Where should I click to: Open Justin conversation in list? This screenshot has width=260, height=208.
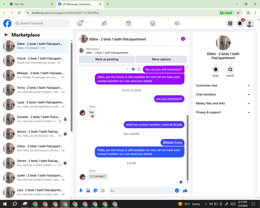(35, 178)
